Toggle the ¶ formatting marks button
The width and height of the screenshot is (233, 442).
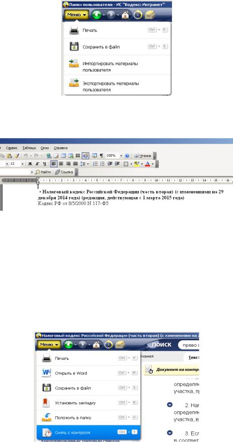pyautogui.click(x=101, y=156)
